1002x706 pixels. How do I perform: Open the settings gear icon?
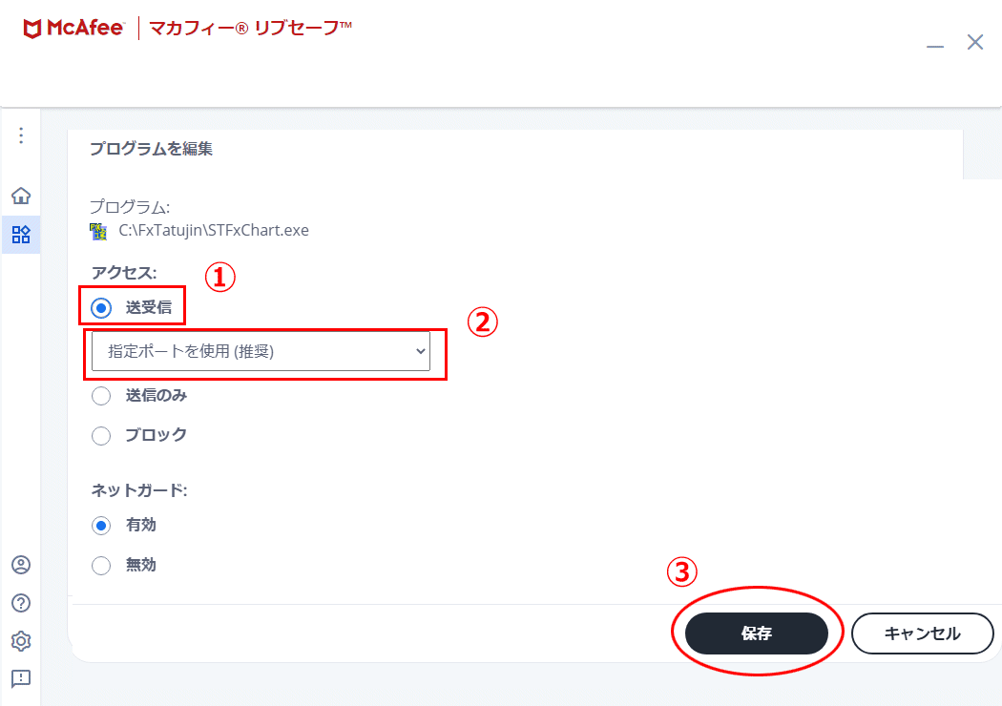(x=21, y=641)
